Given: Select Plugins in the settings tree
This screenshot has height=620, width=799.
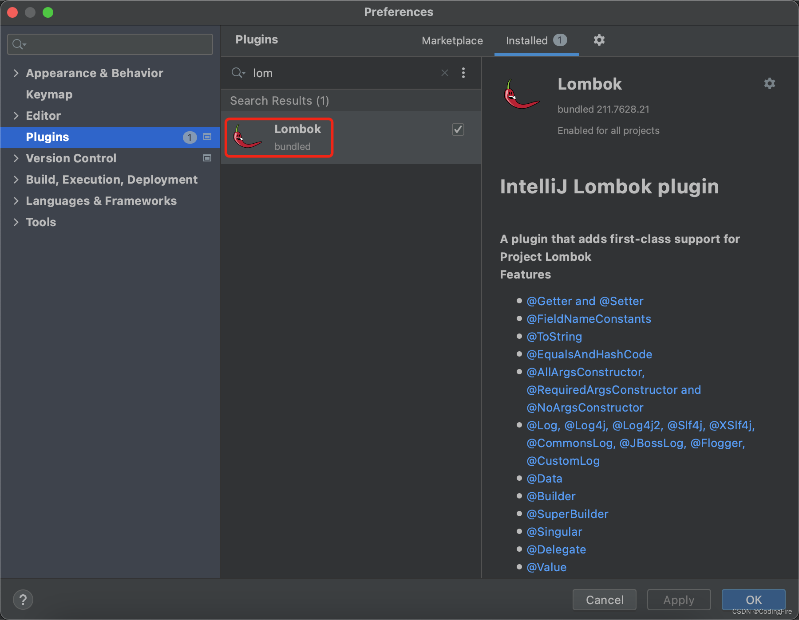Looking at the screenshot, I should coord(47,137).
